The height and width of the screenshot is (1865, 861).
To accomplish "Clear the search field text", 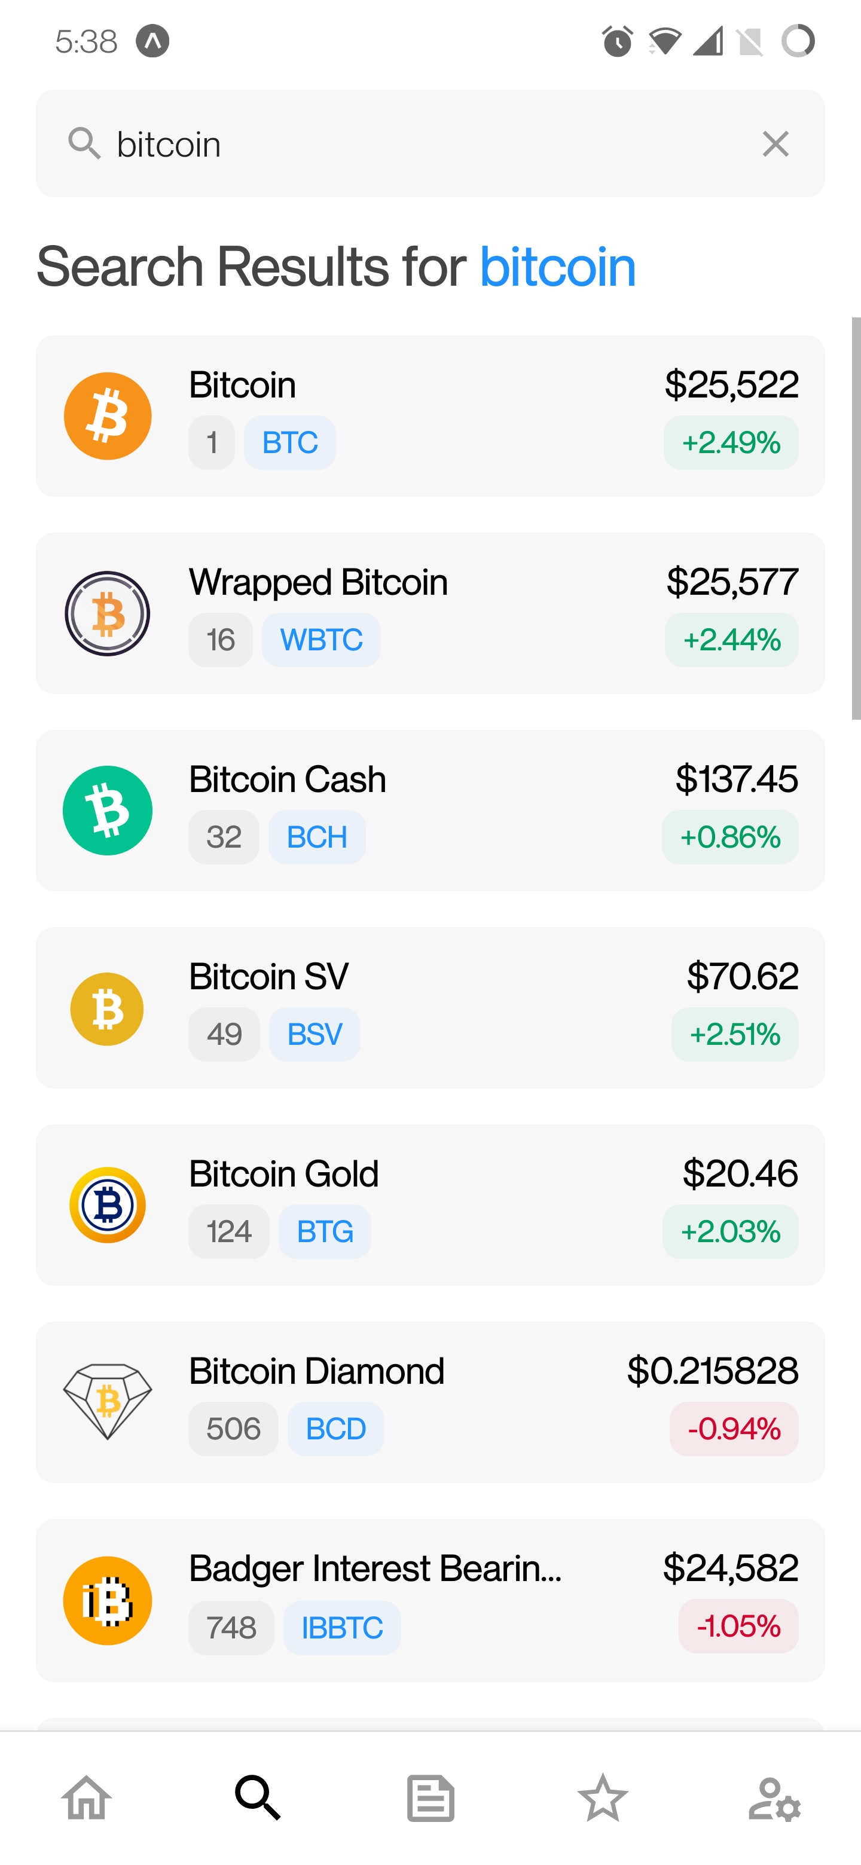I will (775, 144).
